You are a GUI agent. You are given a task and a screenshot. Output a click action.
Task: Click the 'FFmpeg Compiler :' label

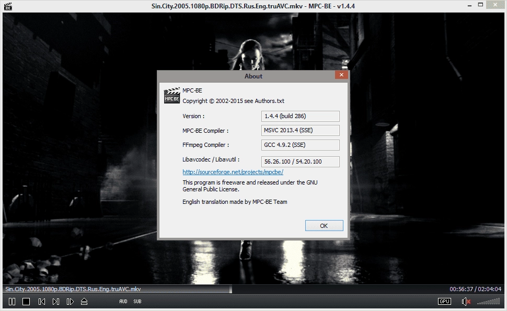pyautogui.click(x=205, y=145)
